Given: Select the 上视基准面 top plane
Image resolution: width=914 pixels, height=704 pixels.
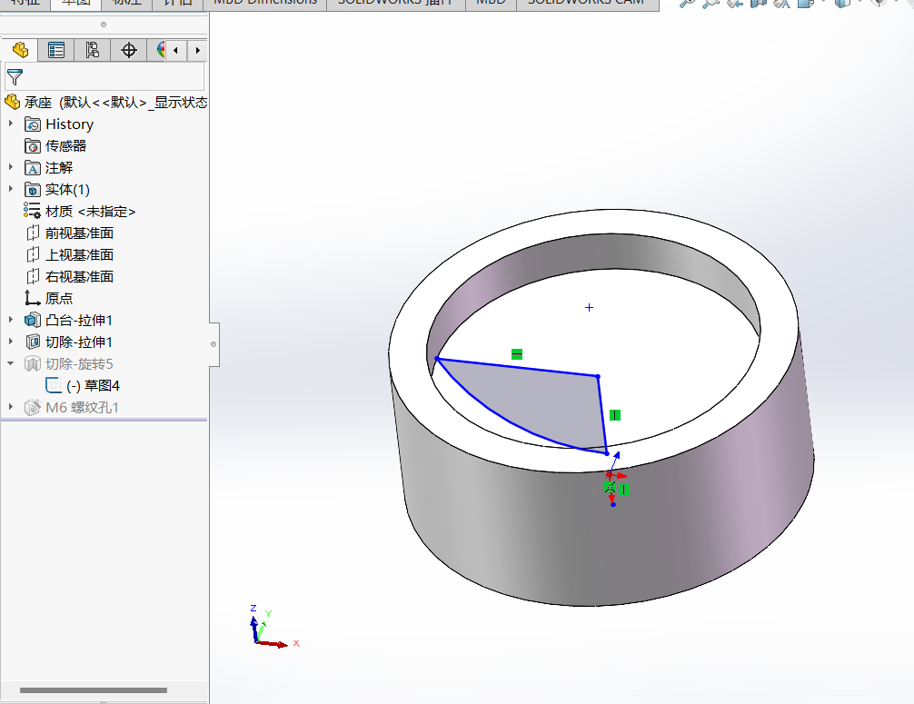Looking at the screenshot, I should (69, 254).
